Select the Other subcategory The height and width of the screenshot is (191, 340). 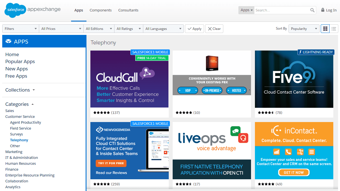[15, 146]
